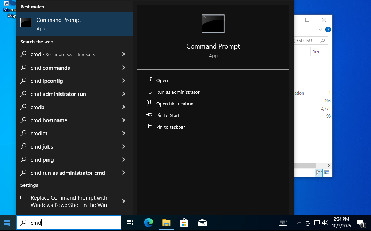Click Open in the Command Prompt panel
Screen dimensions: 371x231
pos(162,80)
